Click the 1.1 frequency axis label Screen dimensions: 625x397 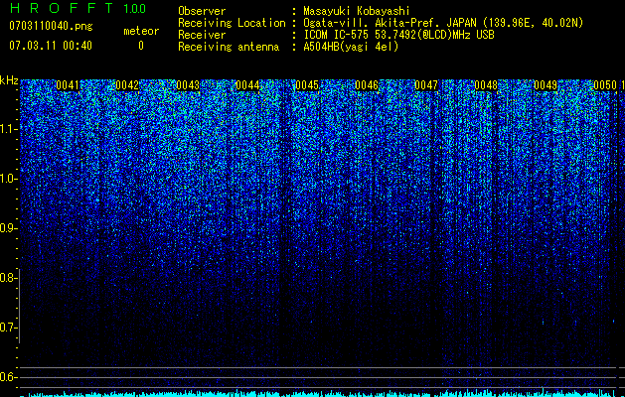[x=9, y=129]
